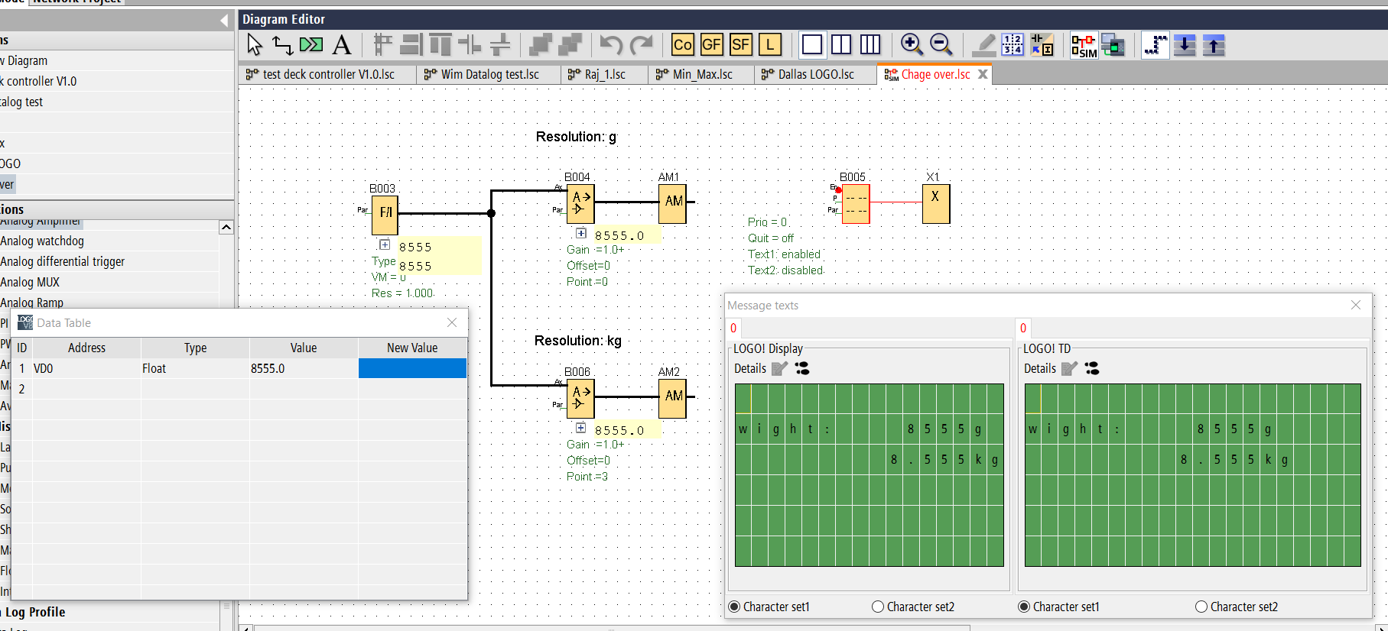
Task: Expand the B003 parameter box
Action: [x=385, y=245]
